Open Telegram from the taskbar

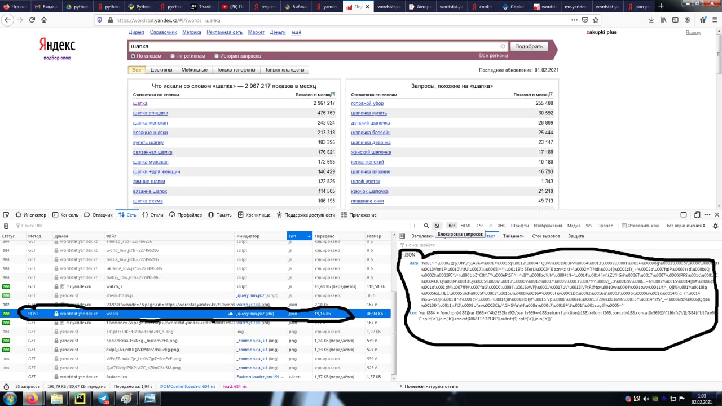pos(103,399)
